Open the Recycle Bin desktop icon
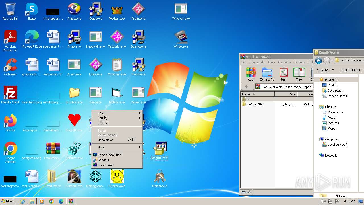Viewport: 364px width, 205px height. pos(10,11)
